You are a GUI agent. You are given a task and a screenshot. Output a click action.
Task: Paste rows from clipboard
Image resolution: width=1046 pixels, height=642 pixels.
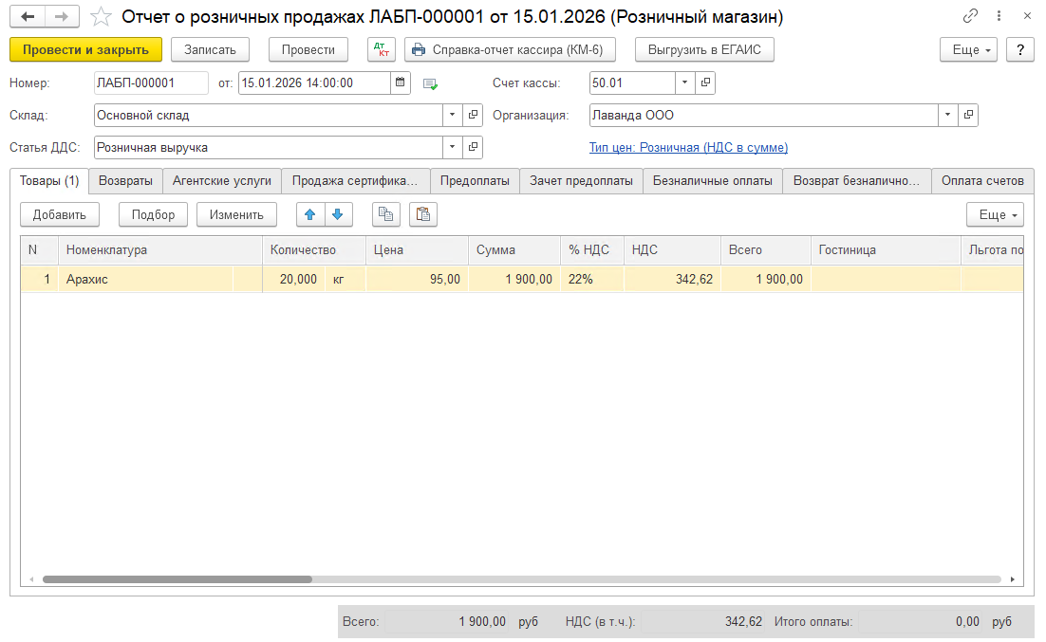click(x=423, y=214)
